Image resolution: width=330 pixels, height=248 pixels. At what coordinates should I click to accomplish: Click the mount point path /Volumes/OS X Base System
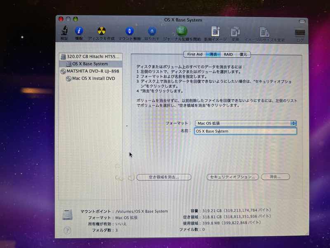point(141,211)
